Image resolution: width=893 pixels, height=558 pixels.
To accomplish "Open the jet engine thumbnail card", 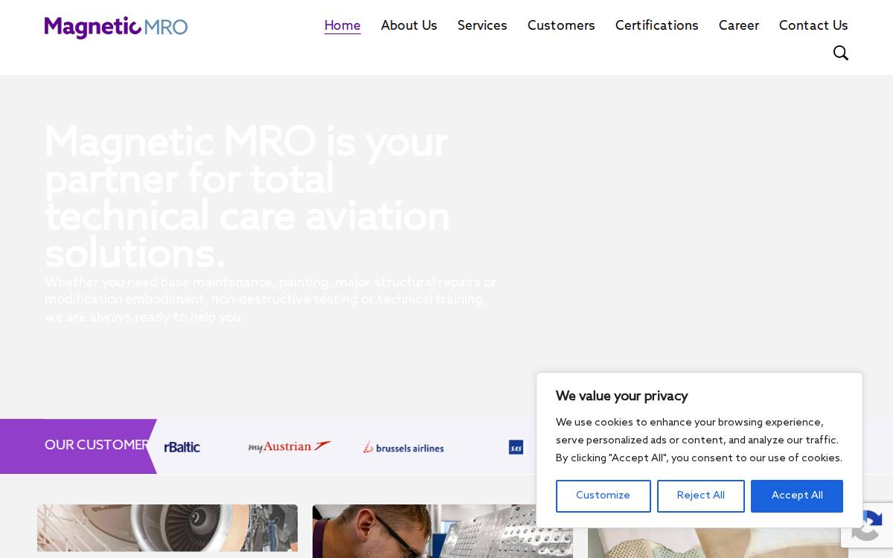I will tap(167, 528).
